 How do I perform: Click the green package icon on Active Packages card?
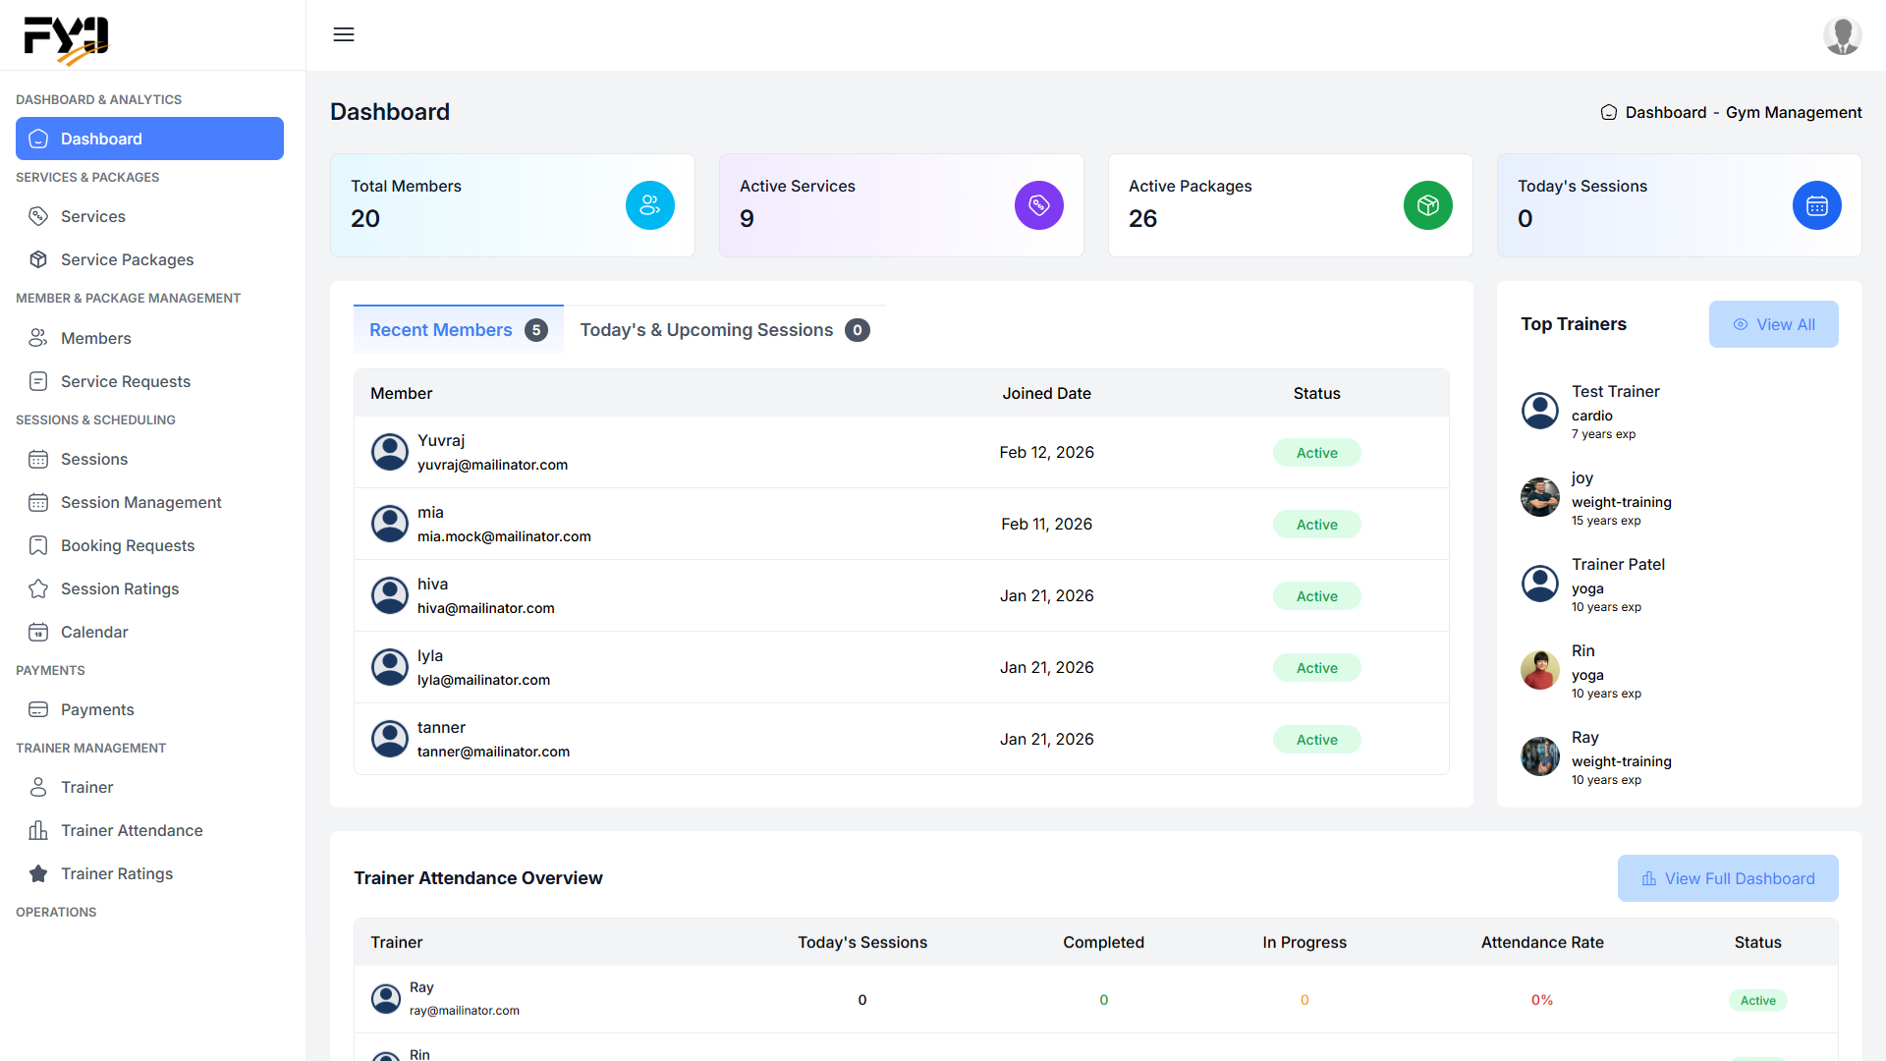[1427, 205]
